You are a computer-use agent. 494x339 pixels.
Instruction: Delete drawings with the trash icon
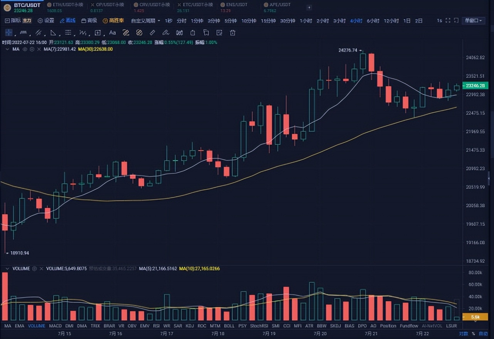[233, 33]
